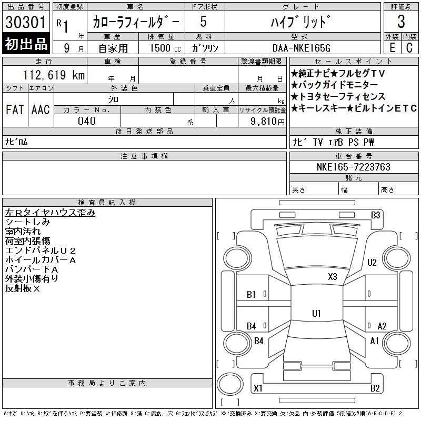The width and height of the screenshot is (421, 421).
Task: Click the 高さ dimension cell
Action: click(x=398, y=188)
